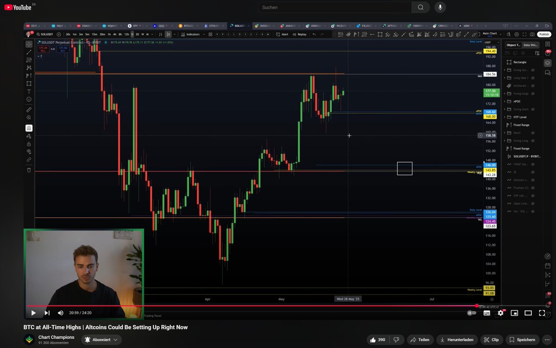The image size is (556, 348).
Task: Open the chat bubbles icon
Action: [x=548, y=73]
